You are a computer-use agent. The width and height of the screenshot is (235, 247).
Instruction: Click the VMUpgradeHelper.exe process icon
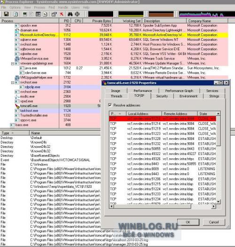point(17,77)
